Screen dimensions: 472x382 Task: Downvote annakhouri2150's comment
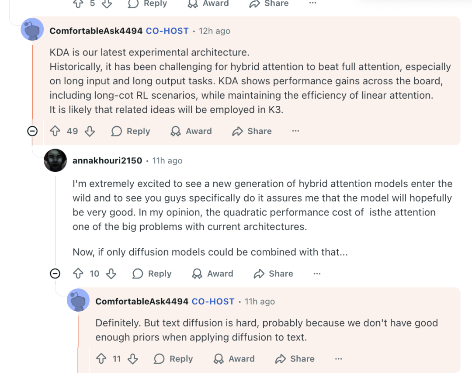[x=111, y=274]
